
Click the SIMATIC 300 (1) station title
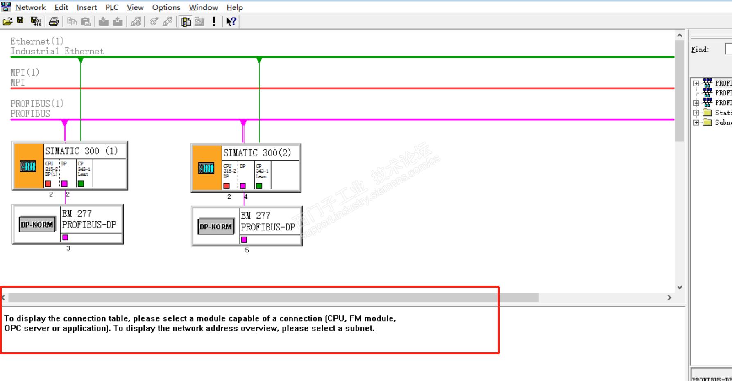pyautogui.click(x=82, y=151)
